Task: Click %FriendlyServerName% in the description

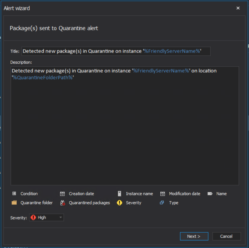Action: coord(161,71)
